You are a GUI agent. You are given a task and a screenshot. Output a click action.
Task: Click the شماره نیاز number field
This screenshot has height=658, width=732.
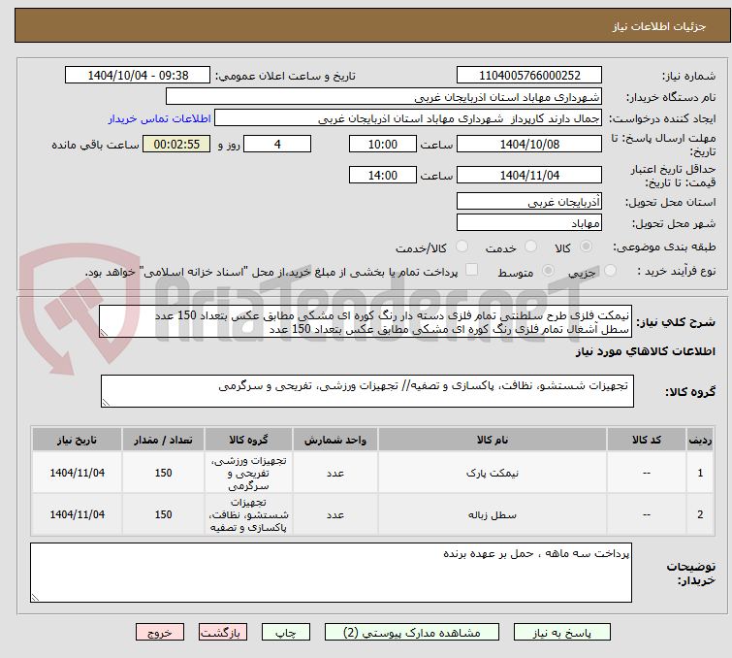(529, 76)
